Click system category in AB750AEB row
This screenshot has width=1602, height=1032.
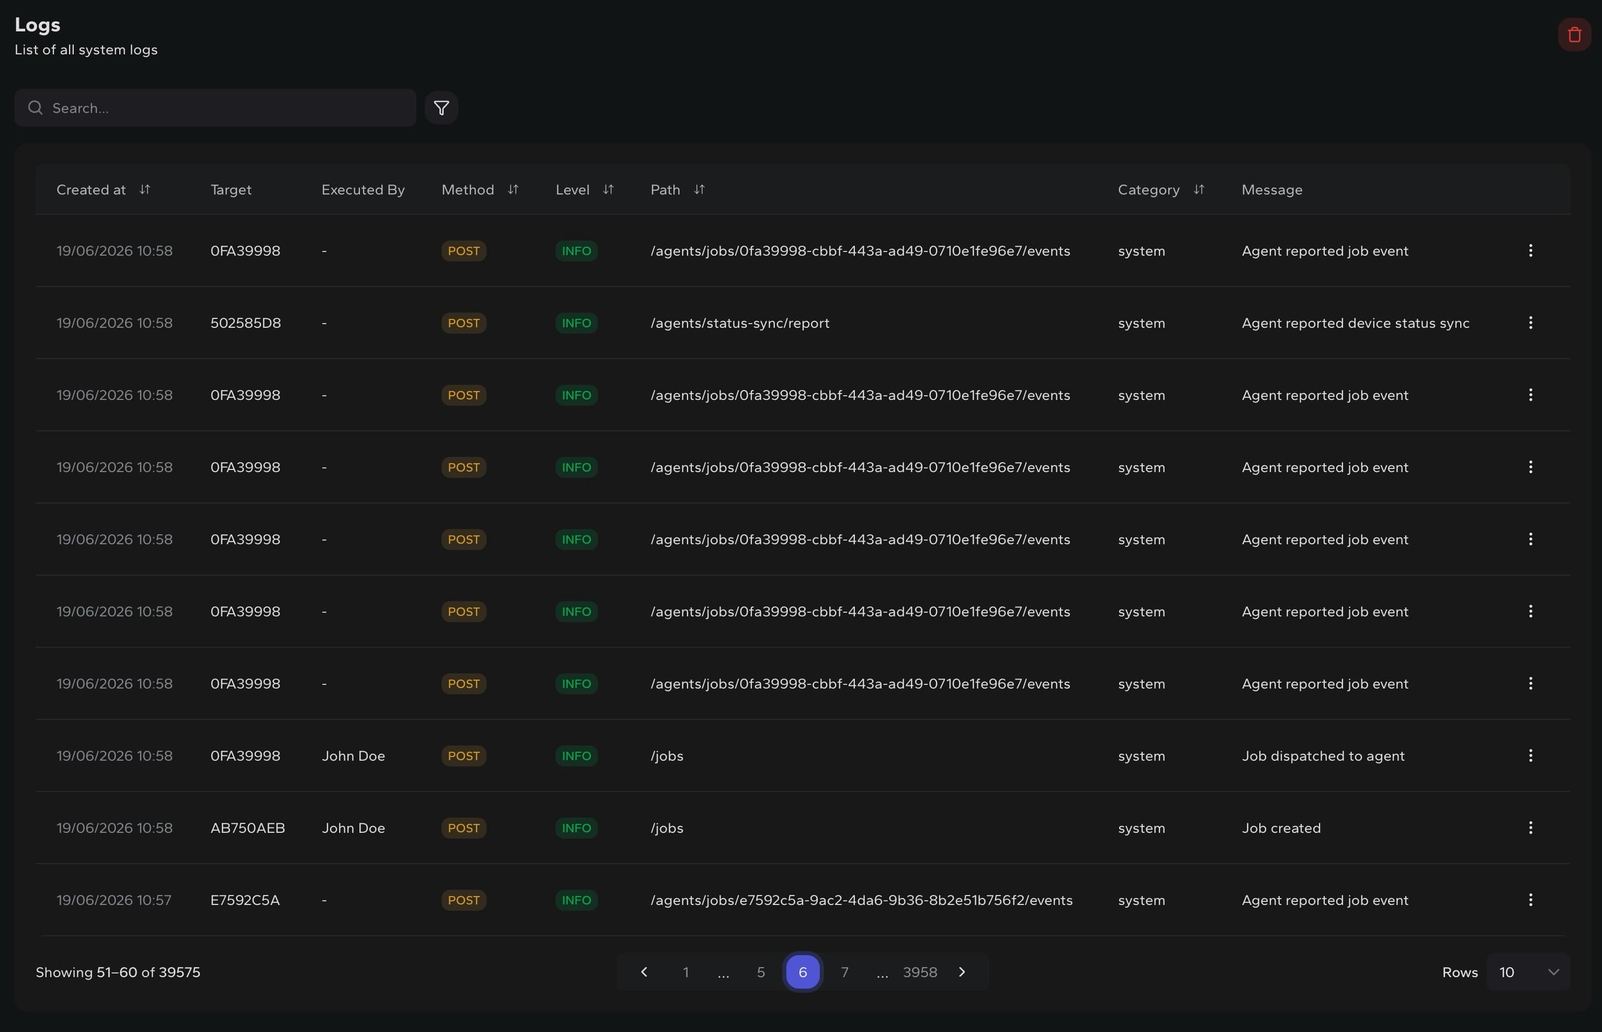click(1141, 828)
